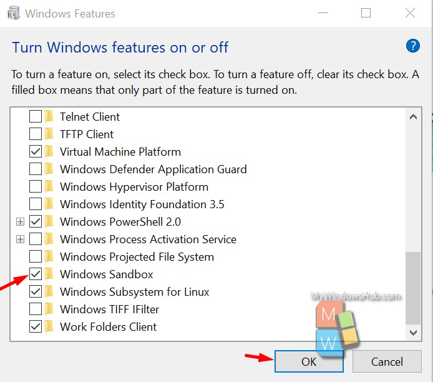Uncheck the Work Folders Client checkbox
Image resolution: width=433 pixels, height=382 pixels.
[x=36, y=326]
